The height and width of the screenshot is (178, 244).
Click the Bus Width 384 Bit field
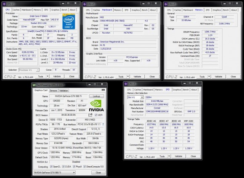[95, 138]
